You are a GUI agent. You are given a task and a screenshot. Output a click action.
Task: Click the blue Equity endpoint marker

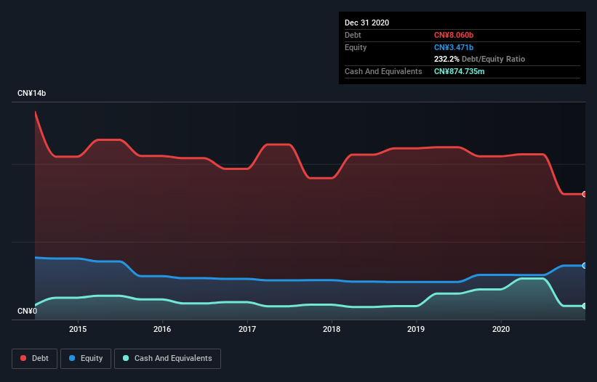point(585,266)
